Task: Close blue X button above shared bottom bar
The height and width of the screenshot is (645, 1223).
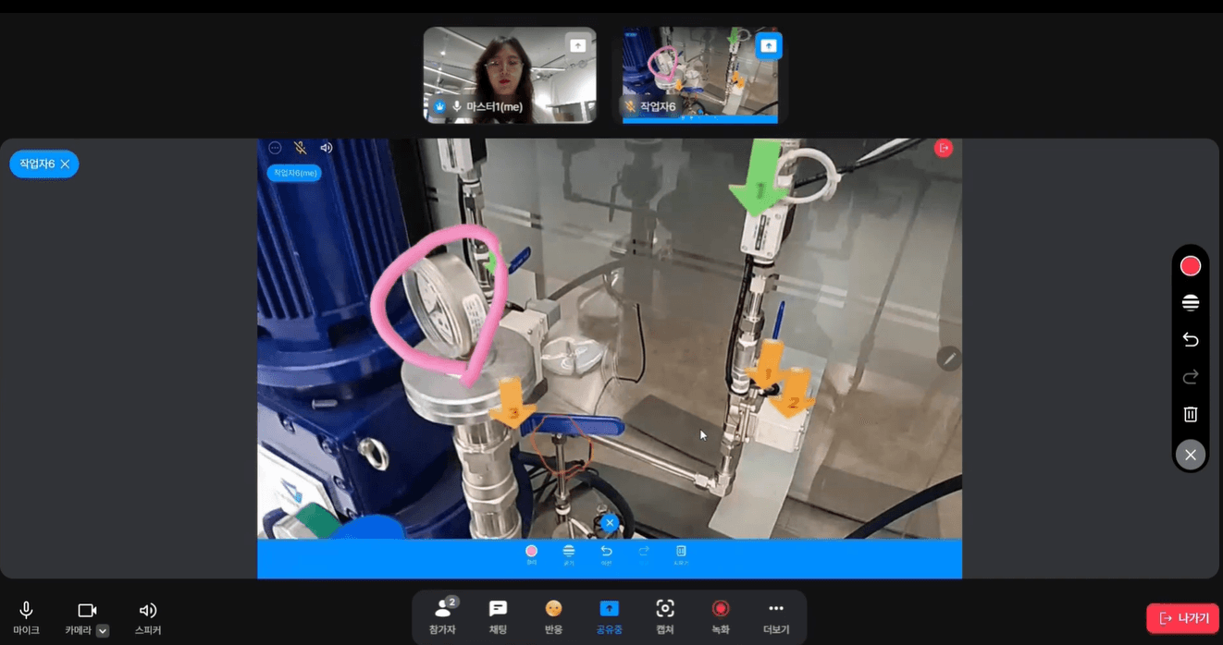Action: coord(609,523)
